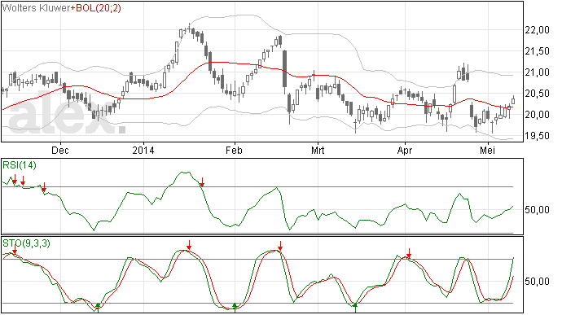
Task: Click the STO red sell arrow in April
Action: (409, 253)
